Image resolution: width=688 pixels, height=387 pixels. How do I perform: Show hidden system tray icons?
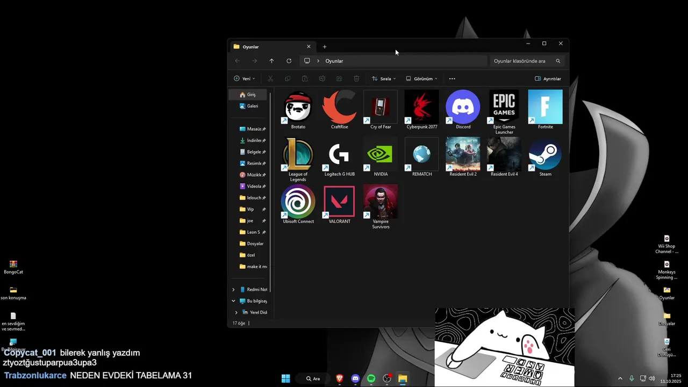click(x=620, y=378)
